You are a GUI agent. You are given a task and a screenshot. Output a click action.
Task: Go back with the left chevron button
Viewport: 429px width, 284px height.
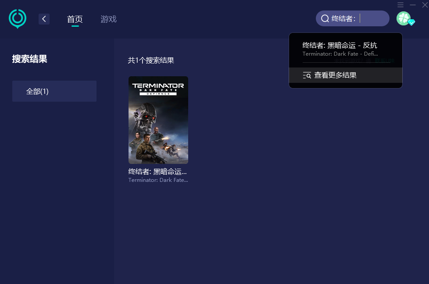pos(44,19)
